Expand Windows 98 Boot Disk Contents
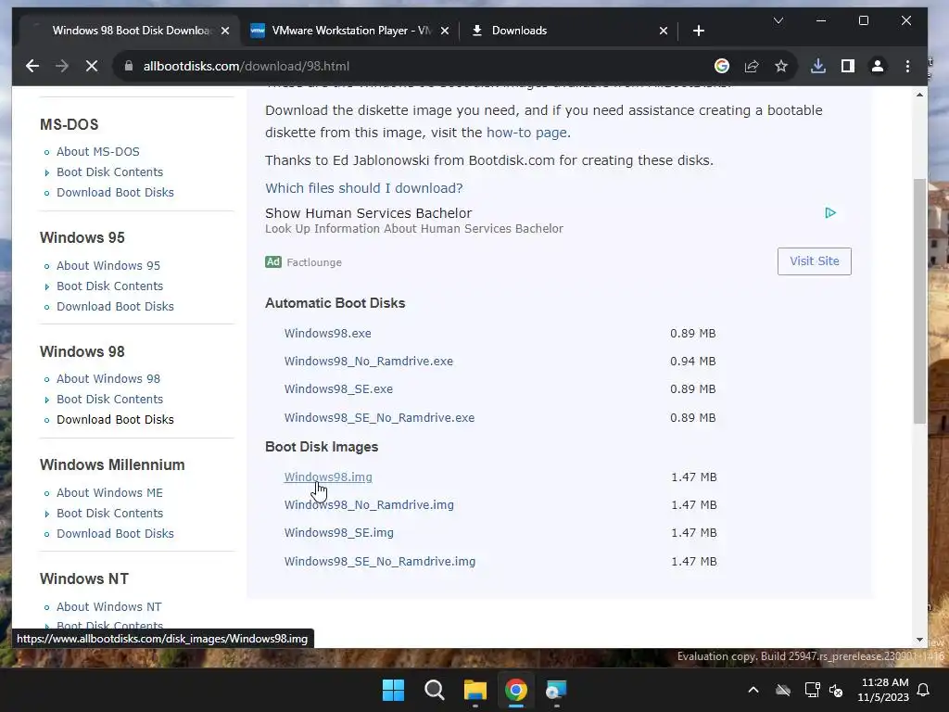 pos(109,399)
